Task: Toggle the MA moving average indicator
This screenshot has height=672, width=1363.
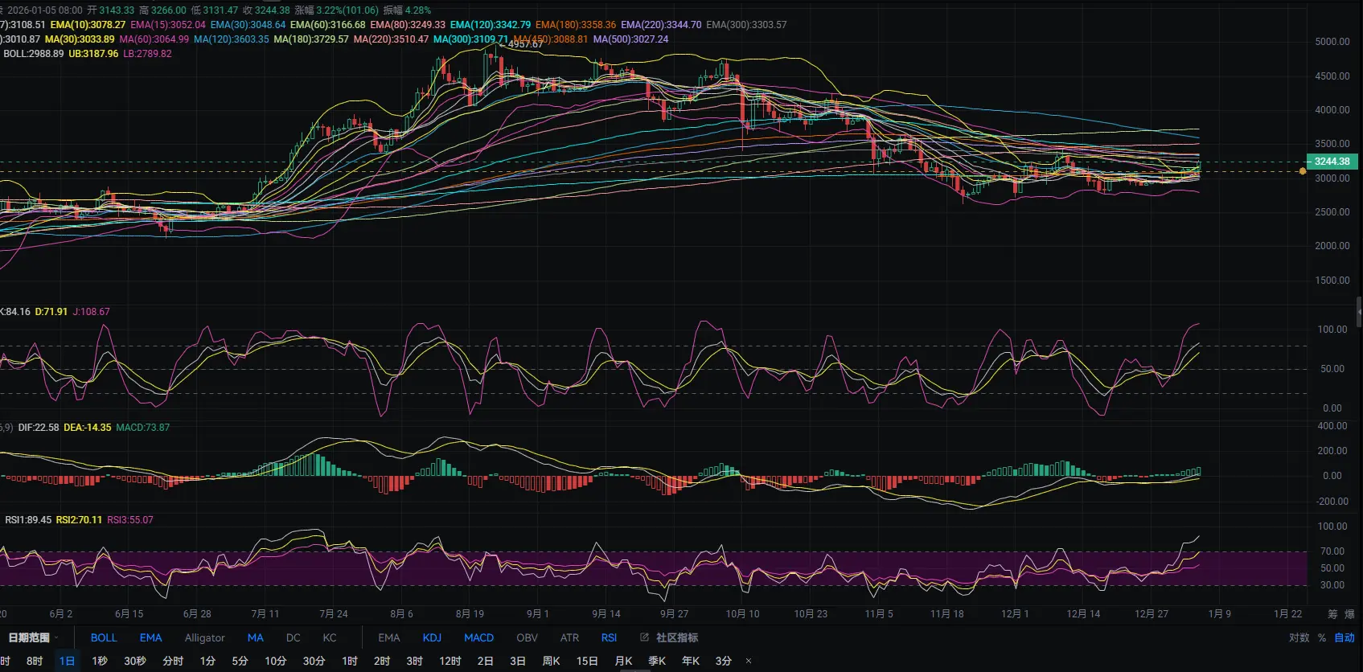Action: [x=255, y=637]
